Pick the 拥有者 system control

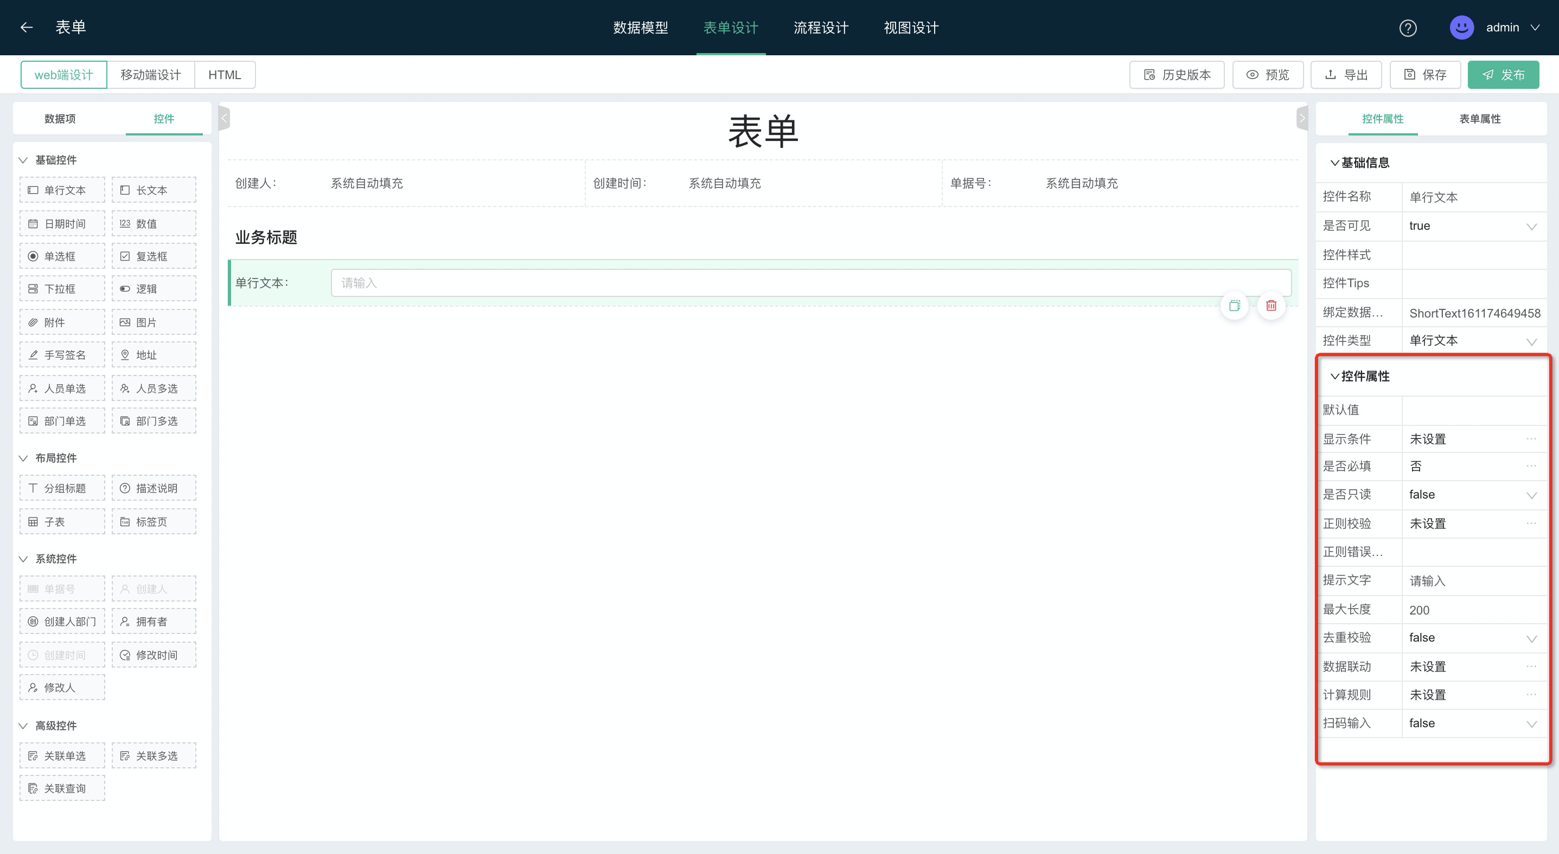(x=154, y=622)
